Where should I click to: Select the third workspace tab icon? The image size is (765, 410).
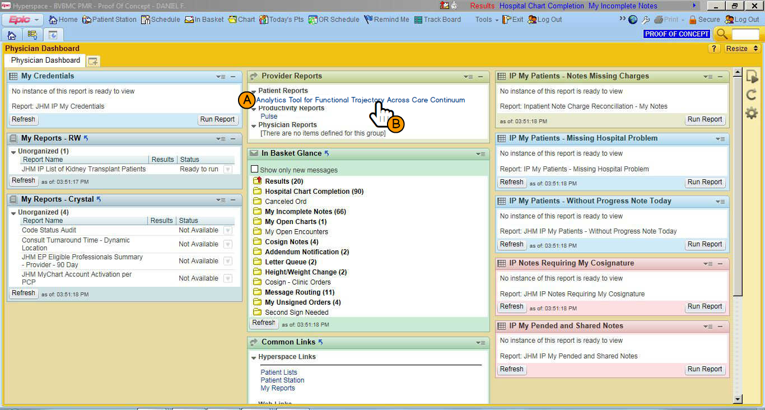click(x=53, y=34)
